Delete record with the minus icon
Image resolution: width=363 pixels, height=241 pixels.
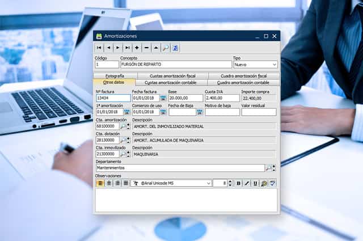point(146,48)
